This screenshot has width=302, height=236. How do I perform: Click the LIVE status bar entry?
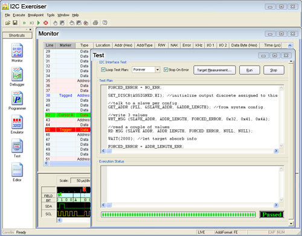click(201, 232)
